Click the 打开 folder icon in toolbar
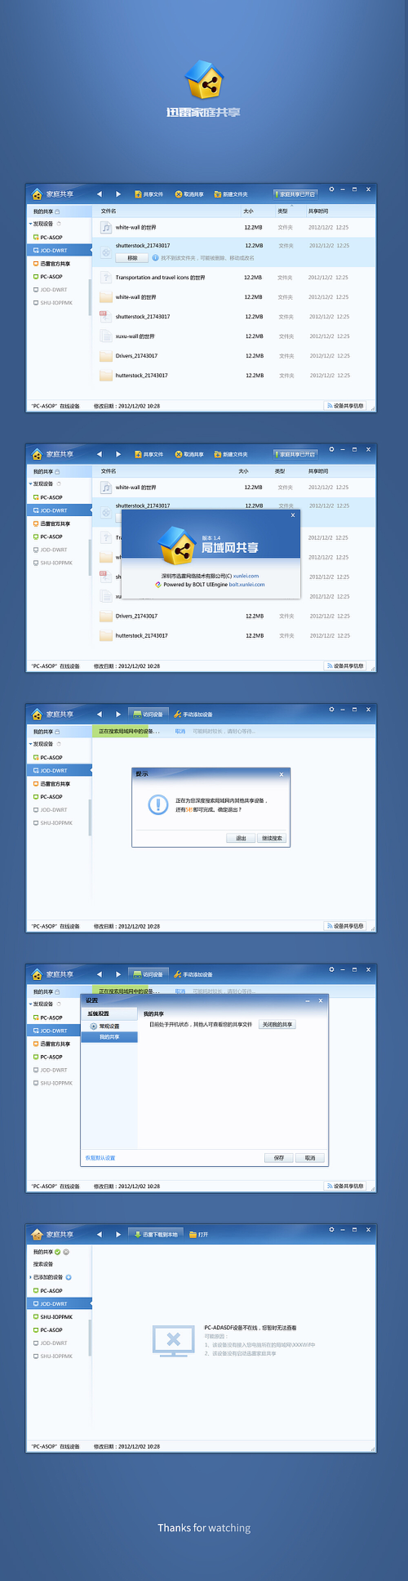The height and width of the screenshot is (1581, 408). pos(193,1234)
